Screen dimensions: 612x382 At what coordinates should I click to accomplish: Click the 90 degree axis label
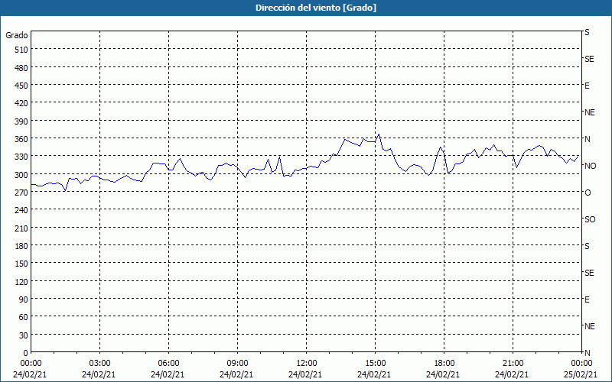(x=24, y=299)
